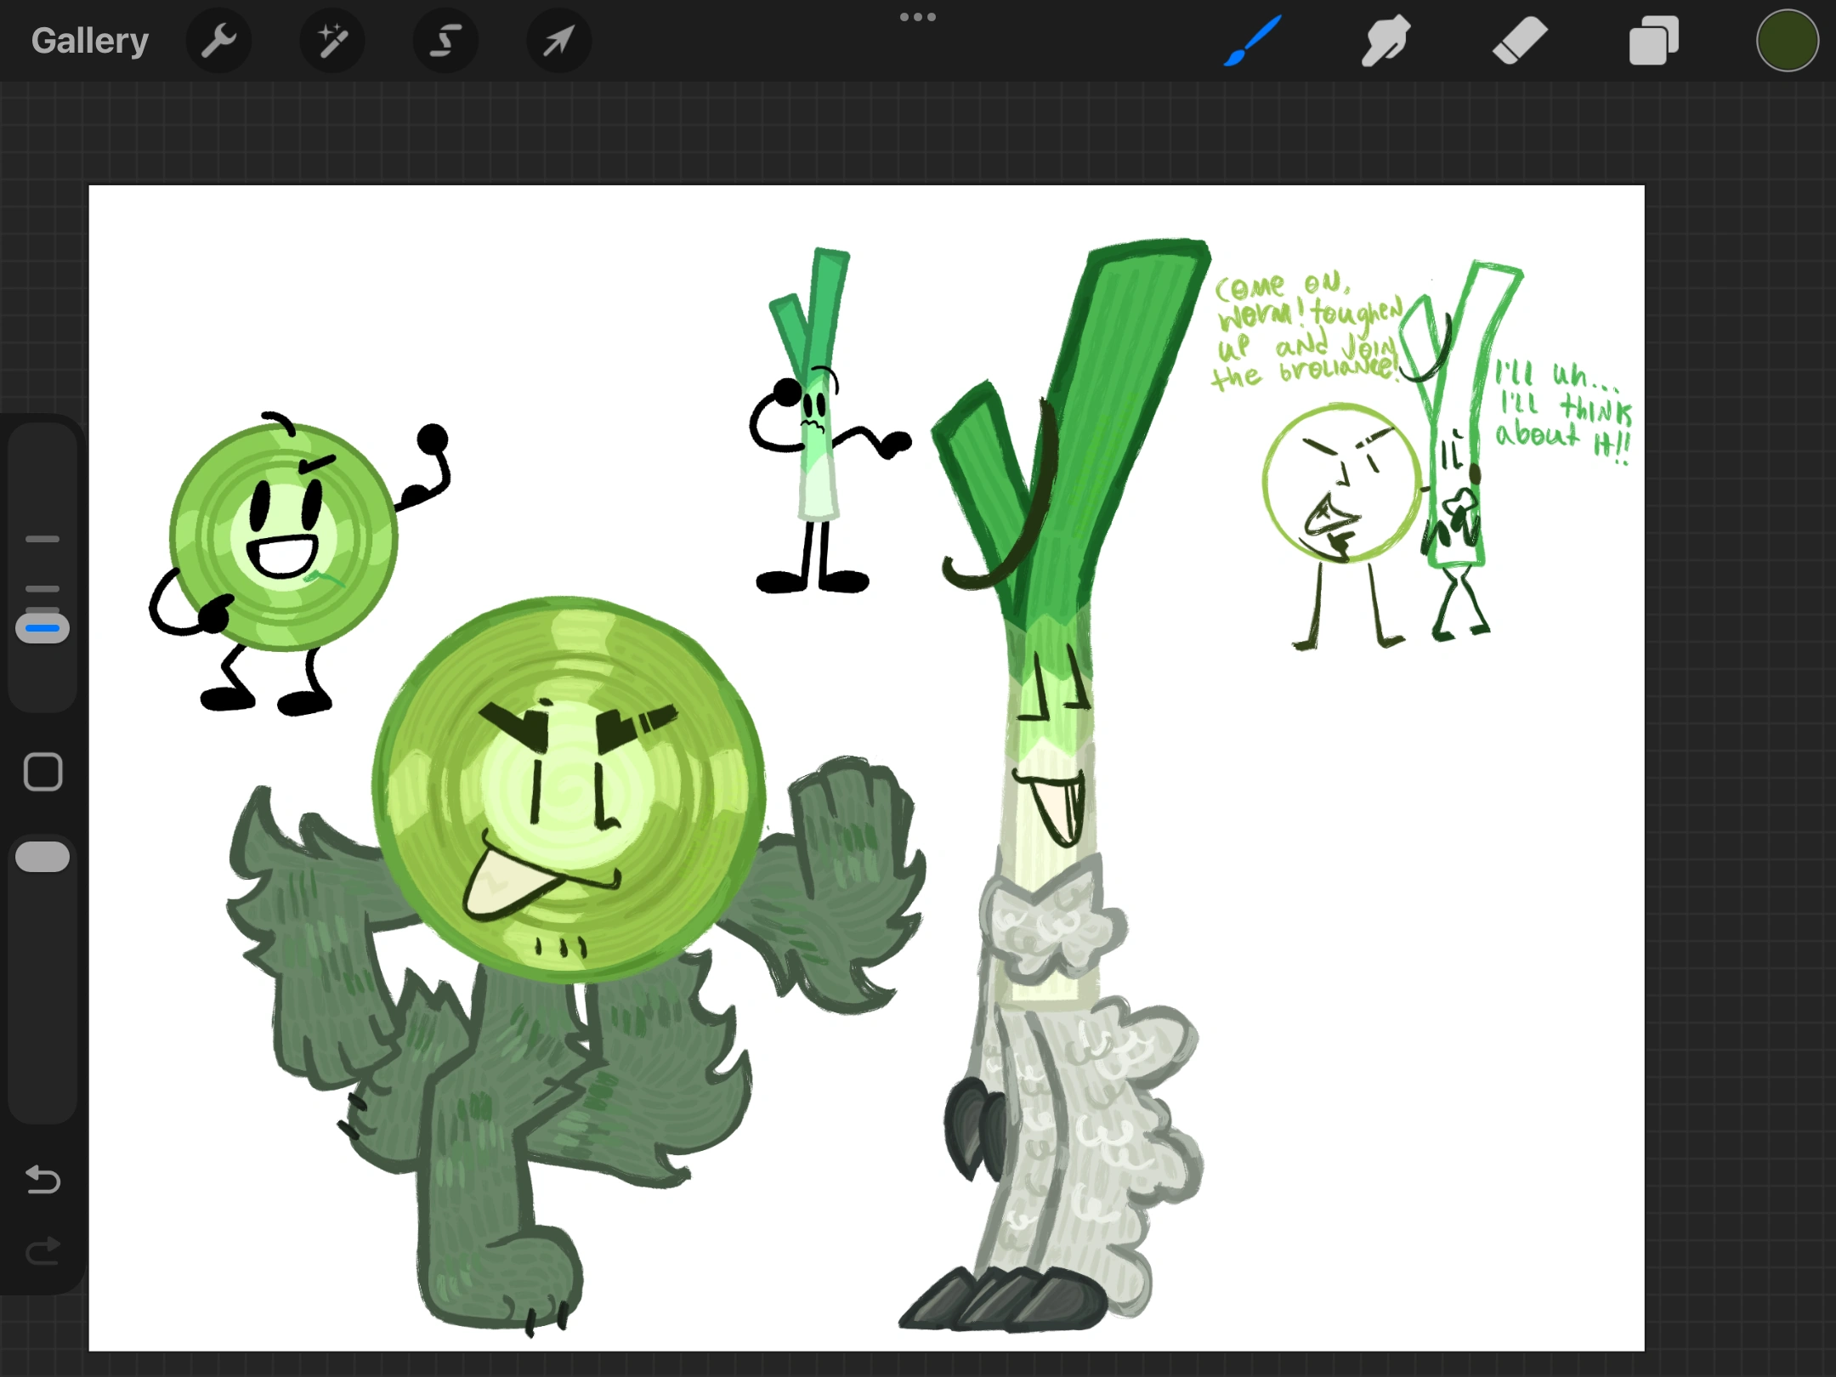Undo the last stroke

(42, 1179)
